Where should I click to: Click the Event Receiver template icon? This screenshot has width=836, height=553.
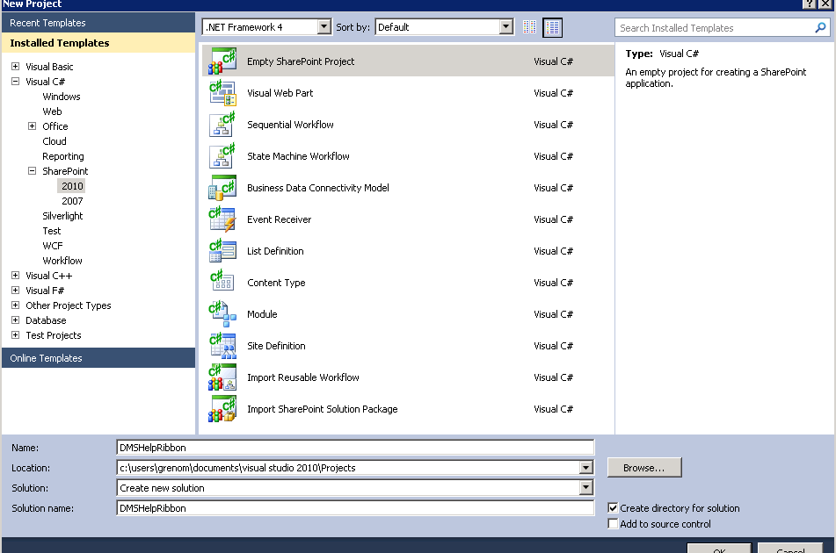pyautogui.click(x=222, y=219)
